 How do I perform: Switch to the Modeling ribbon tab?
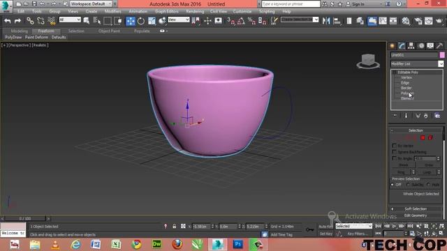[x=20, y=31]
